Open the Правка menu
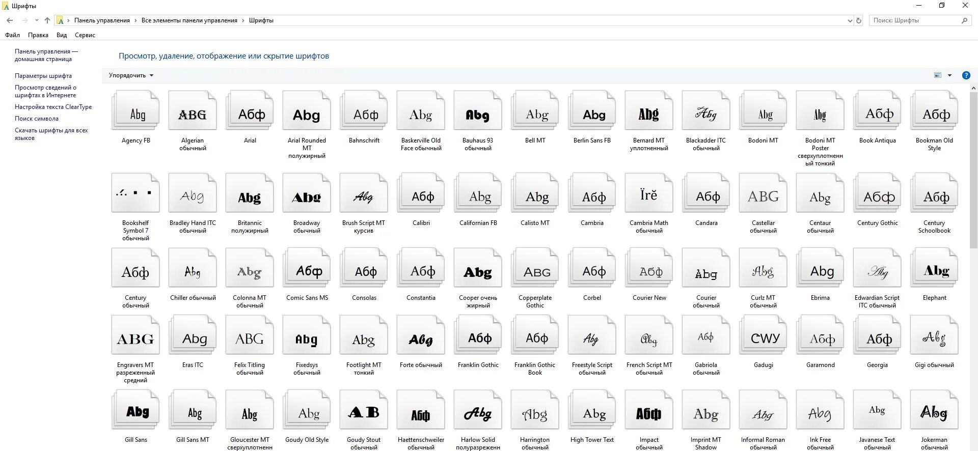This screenshot has width=978, height=451. (x=38, y=35)
